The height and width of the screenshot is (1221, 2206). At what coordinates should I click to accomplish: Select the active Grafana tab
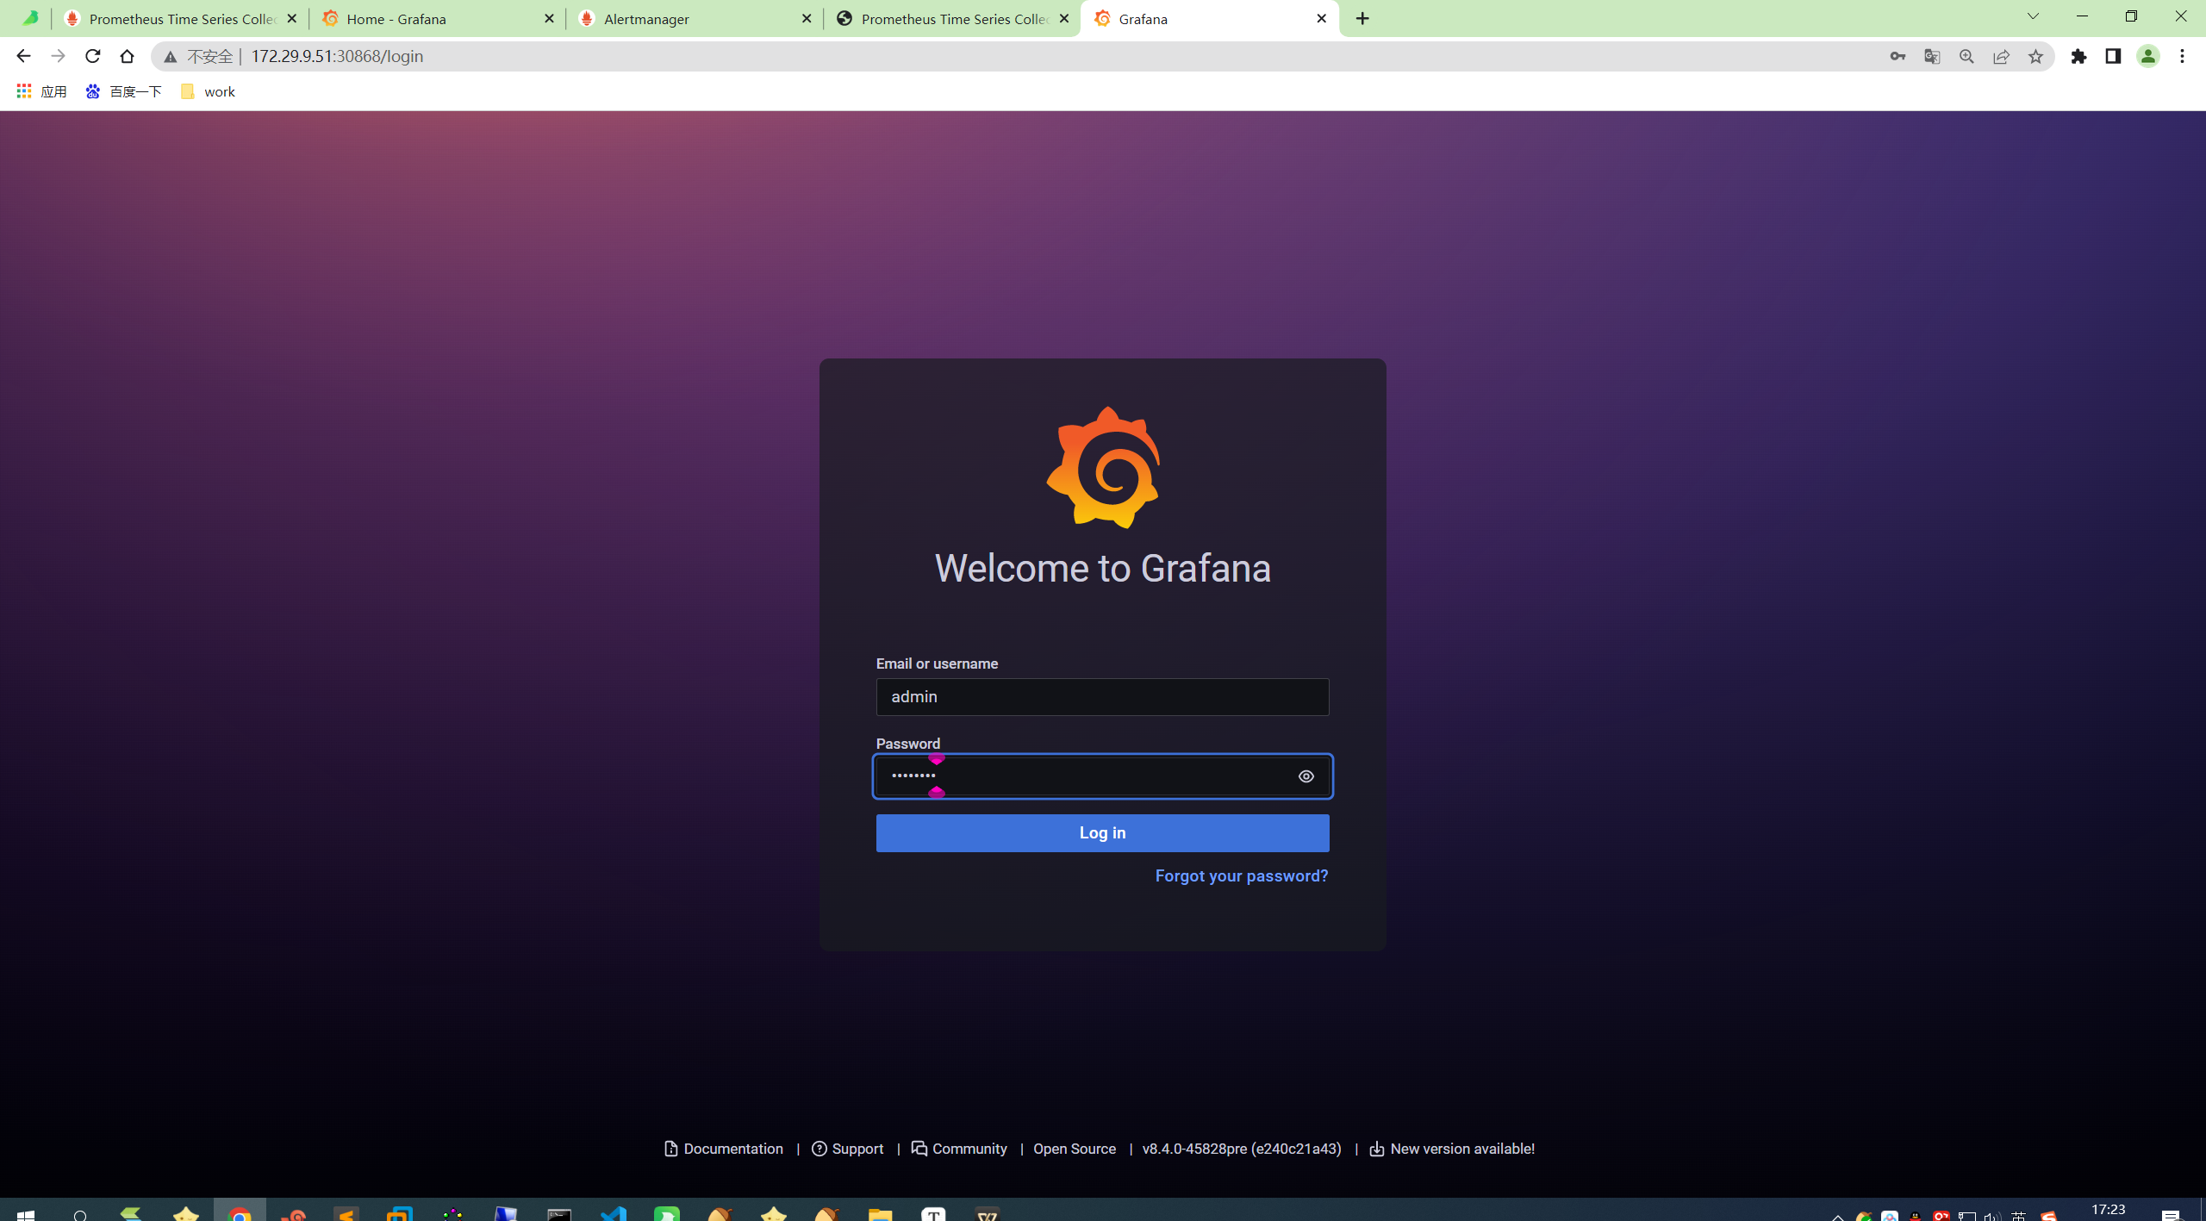1210,18
